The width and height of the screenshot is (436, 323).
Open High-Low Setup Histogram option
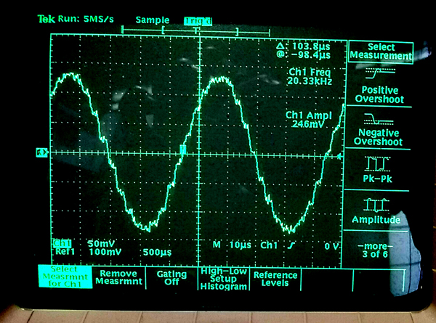pos(224,279)
